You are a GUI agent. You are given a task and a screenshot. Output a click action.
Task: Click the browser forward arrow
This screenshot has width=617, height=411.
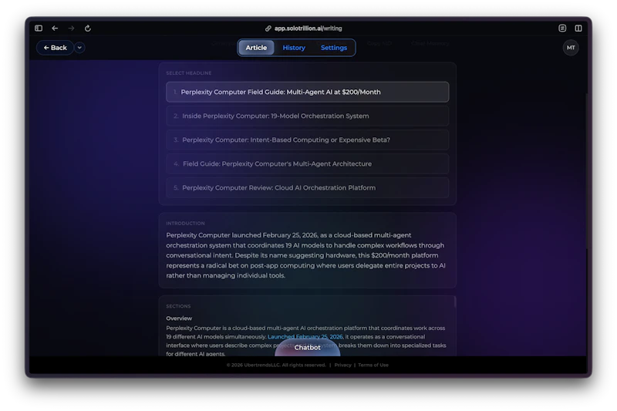click(x=71, y=29)
